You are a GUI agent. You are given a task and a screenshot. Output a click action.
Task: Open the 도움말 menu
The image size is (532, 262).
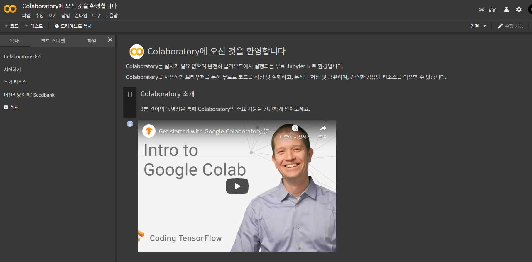[112, 16]
